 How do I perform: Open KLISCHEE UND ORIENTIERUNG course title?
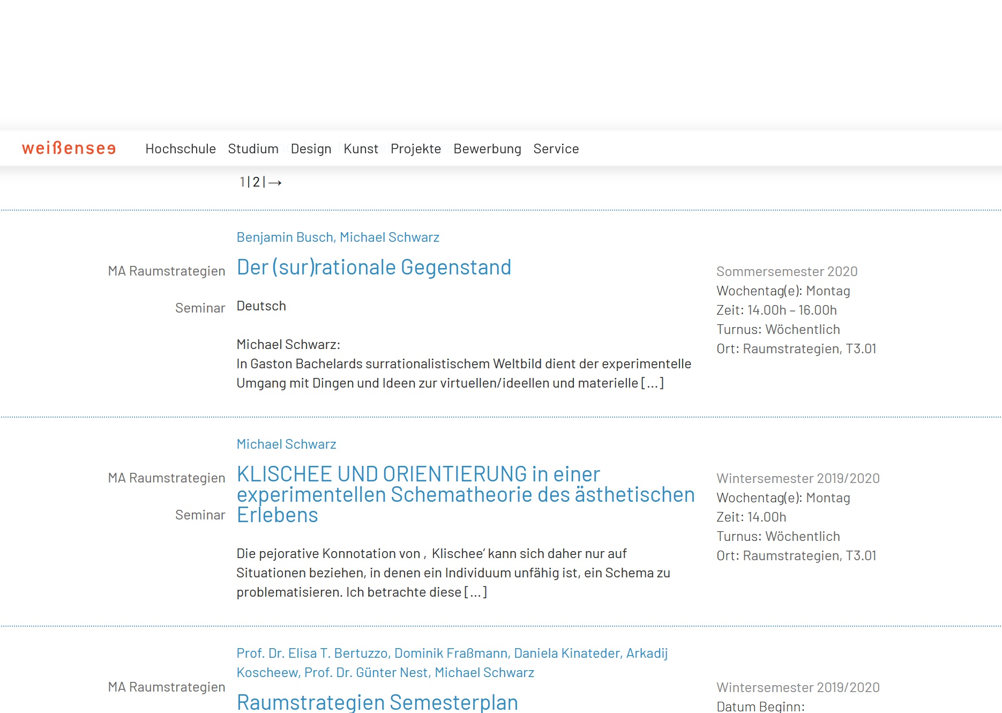tap(465, 494)
